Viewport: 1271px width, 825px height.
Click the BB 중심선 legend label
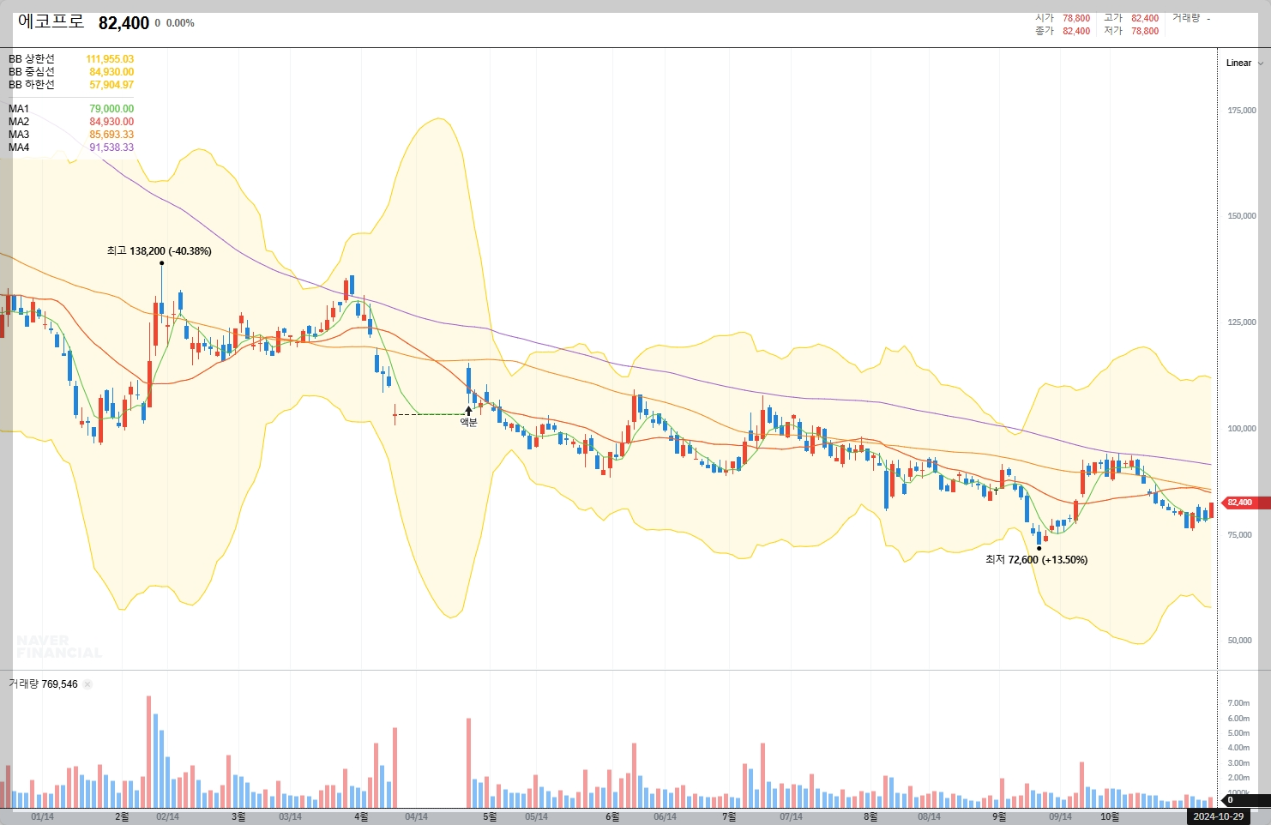pyautogui.click(x=32, y=72)
